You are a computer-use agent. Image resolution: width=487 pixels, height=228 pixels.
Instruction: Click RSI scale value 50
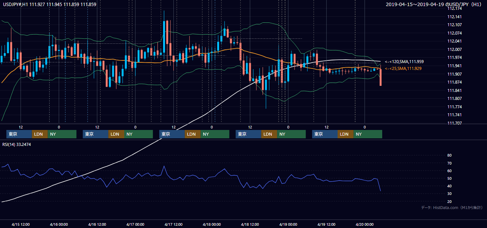pyautogui.click(x=450, y=178)
